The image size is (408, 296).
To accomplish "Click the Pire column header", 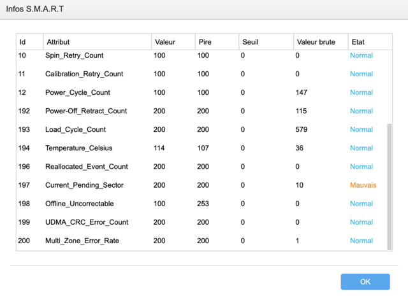I will click(217, 42).
